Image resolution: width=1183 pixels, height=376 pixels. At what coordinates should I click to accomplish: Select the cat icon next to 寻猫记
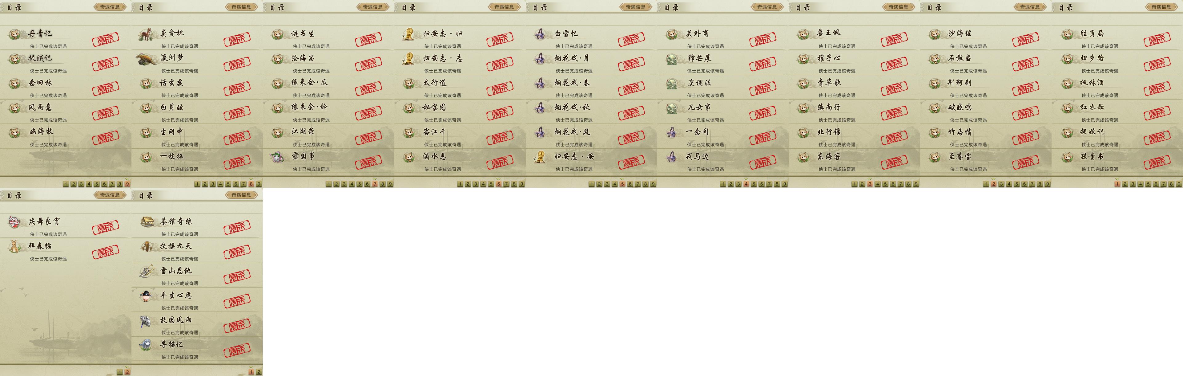pos(146,345)
